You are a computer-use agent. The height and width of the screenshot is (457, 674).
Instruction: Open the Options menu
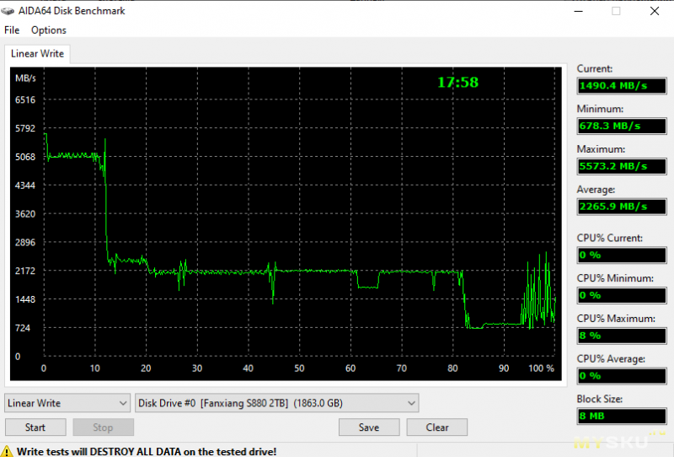tap(49, 30)
